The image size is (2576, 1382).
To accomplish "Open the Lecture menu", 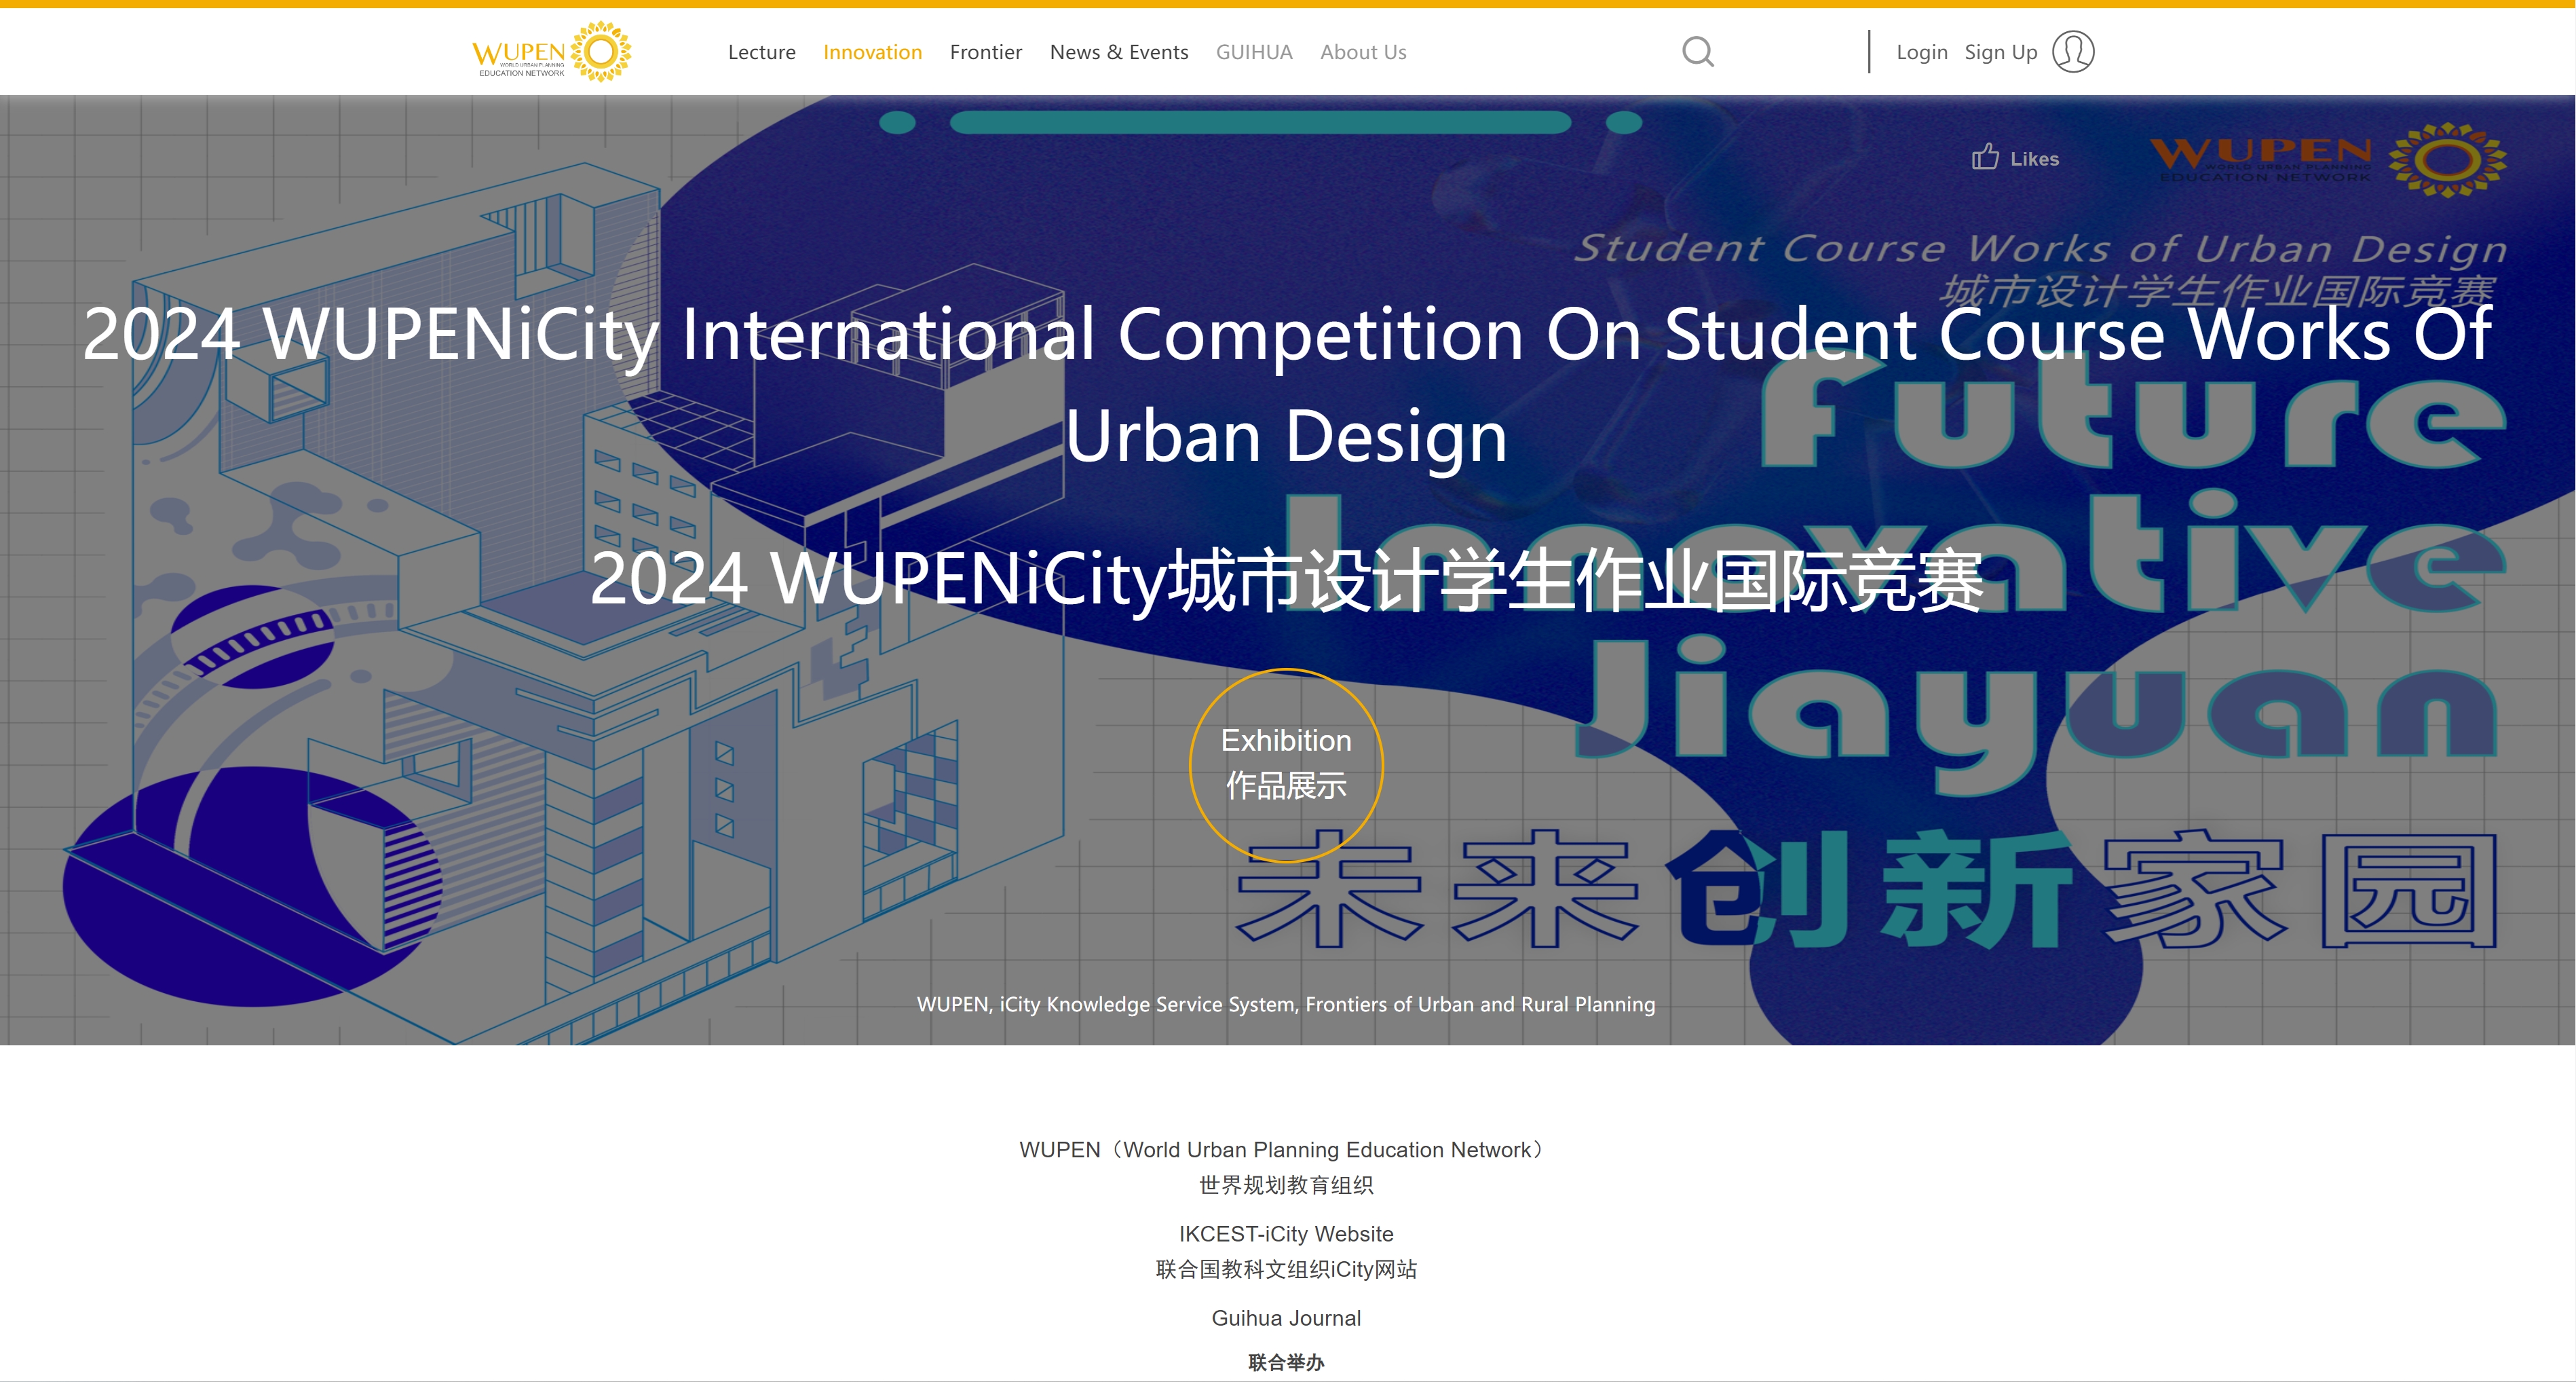I will click(761, 52).
